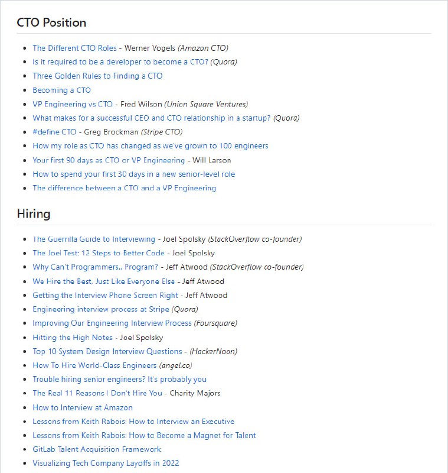Image resolution: width=448 pixels, height=473 pixels.
Task: Open 'How to Interview at Amazon' link
Action: (x=83, y=407)
